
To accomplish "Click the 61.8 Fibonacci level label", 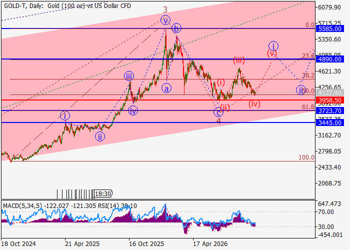I will click(x=308, y=107).
